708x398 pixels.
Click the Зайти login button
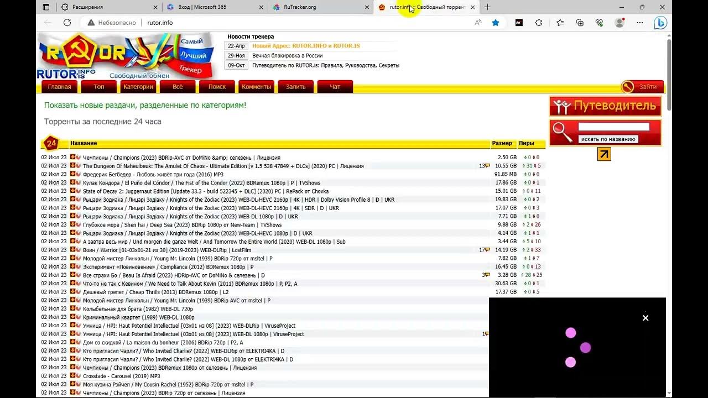pyautogui.click(x=642, y=87)
